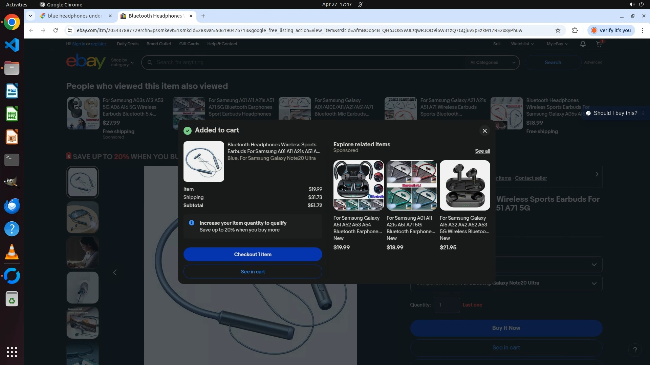Click See in cart in dialog

253,272
